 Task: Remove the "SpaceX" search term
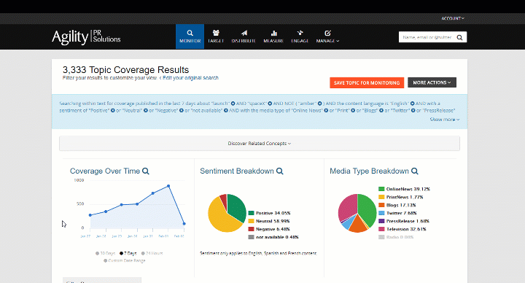coord(270,104)
